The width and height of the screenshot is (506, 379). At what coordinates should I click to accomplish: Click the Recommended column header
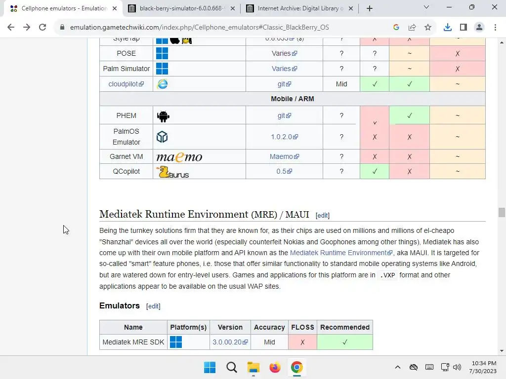tap(345, 328)
